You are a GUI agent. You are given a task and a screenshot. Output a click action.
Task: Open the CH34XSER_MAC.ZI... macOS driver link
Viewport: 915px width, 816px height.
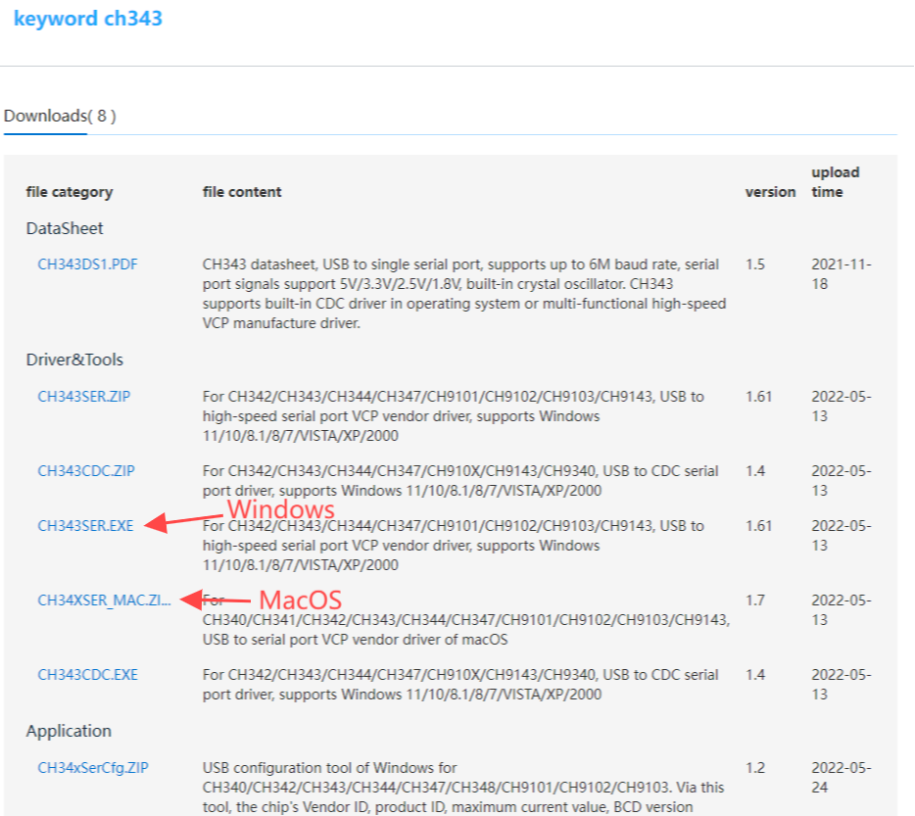tap(104, 600)
